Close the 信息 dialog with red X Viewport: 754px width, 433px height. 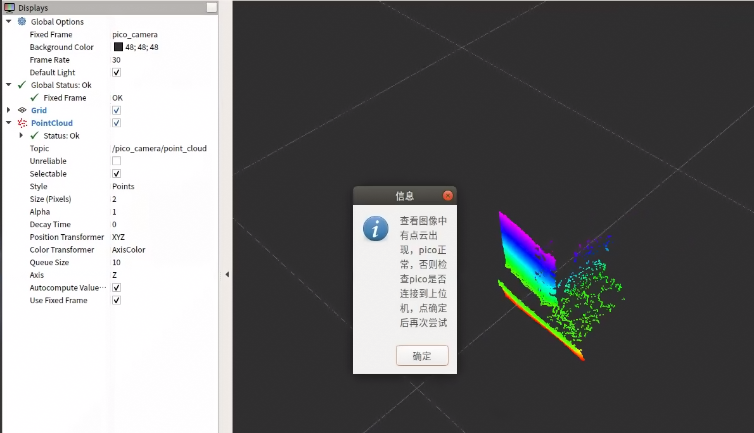(x=448, y=196)
